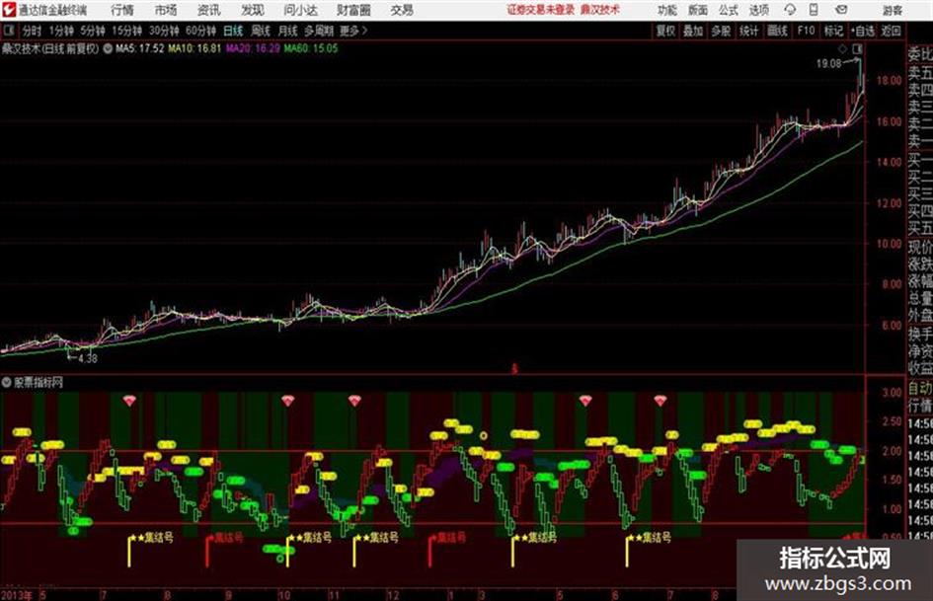Open the 发现 menu

tap(252, 10)
